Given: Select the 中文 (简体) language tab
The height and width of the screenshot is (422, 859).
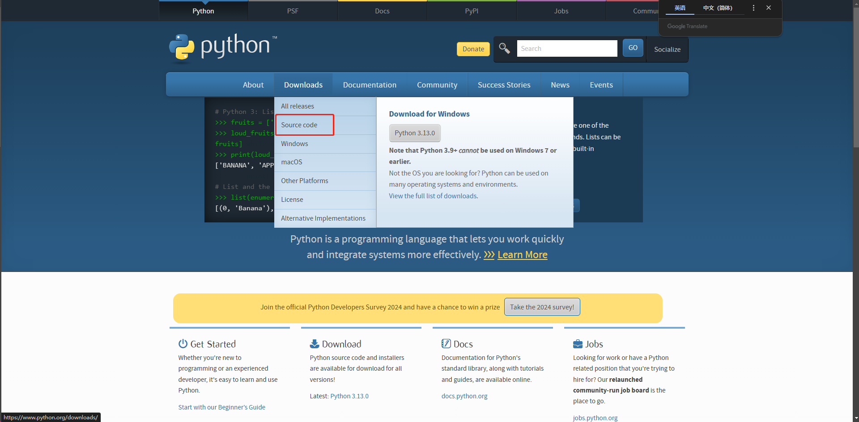Looking at the screenshot, I should [718, 8].
